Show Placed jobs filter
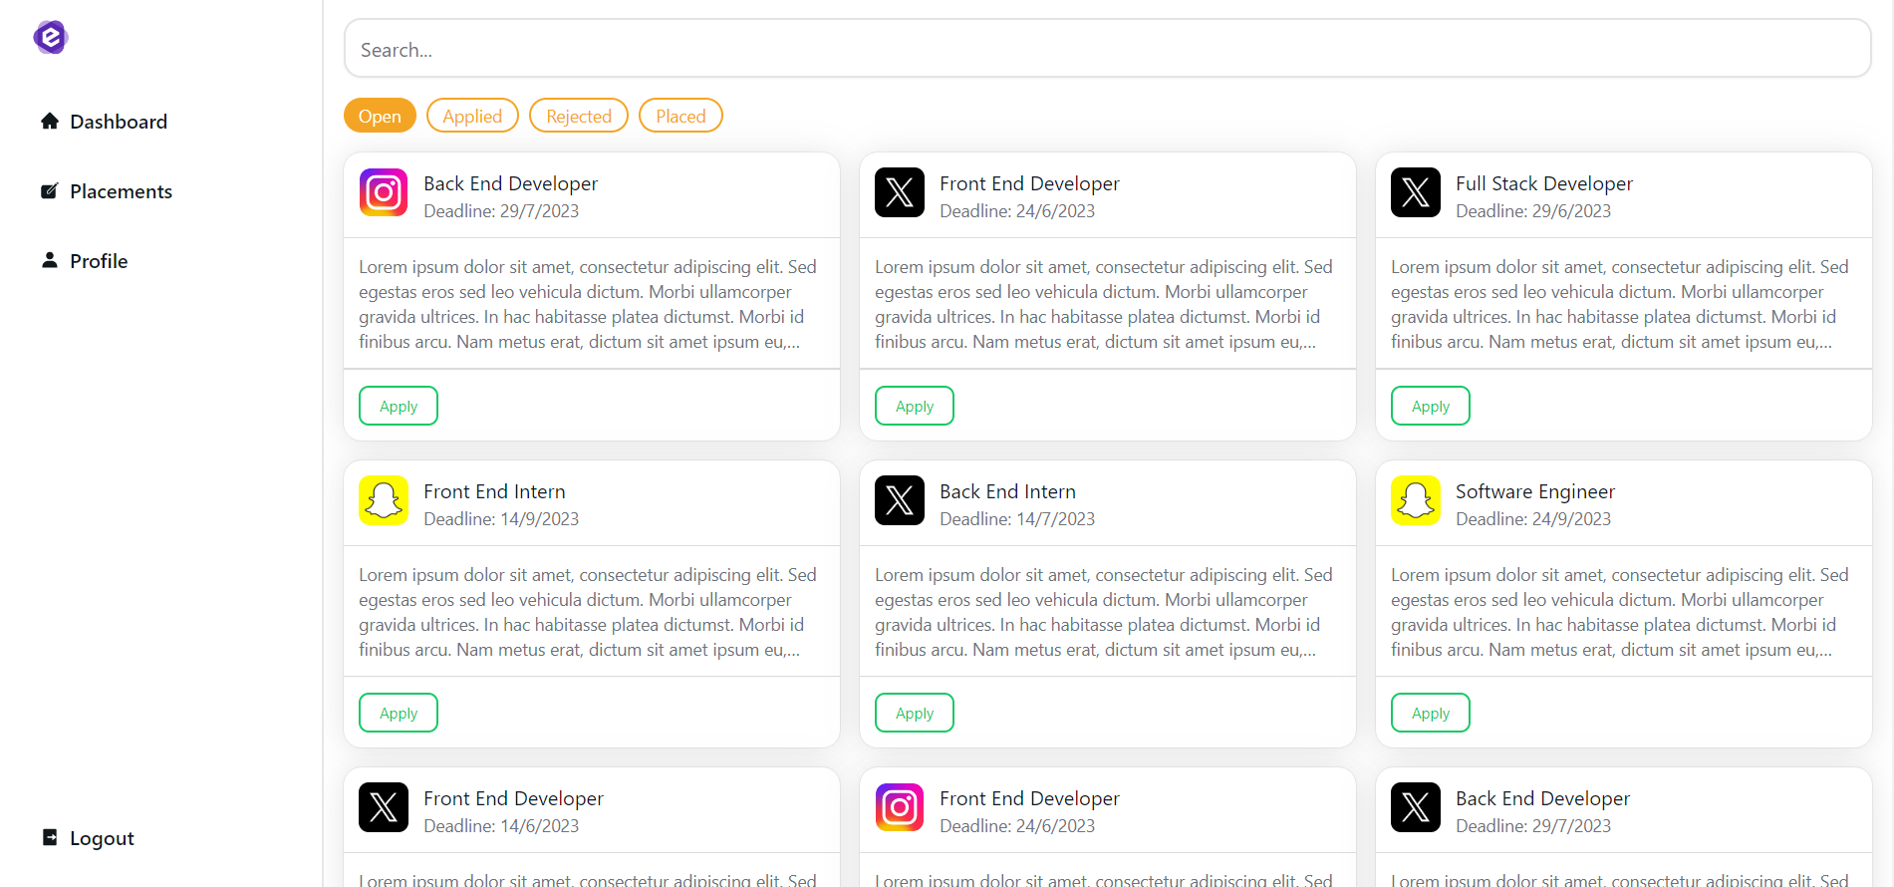1894x887 pixels. point(680,116)
